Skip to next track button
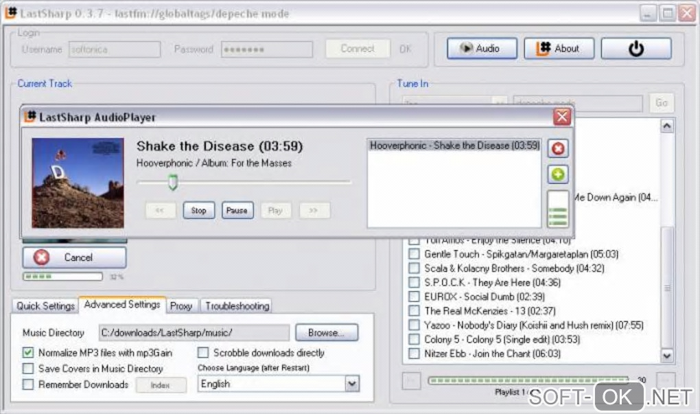 click(x=314, y=210)
